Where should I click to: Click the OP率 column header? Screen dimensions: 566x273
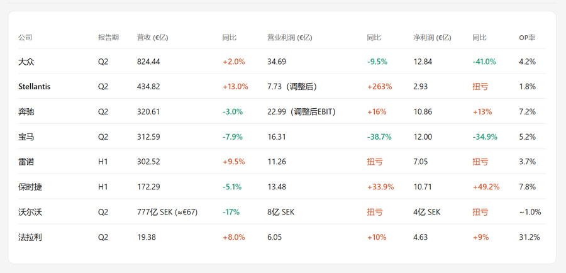pyautogui.click(x=527, y=38)
